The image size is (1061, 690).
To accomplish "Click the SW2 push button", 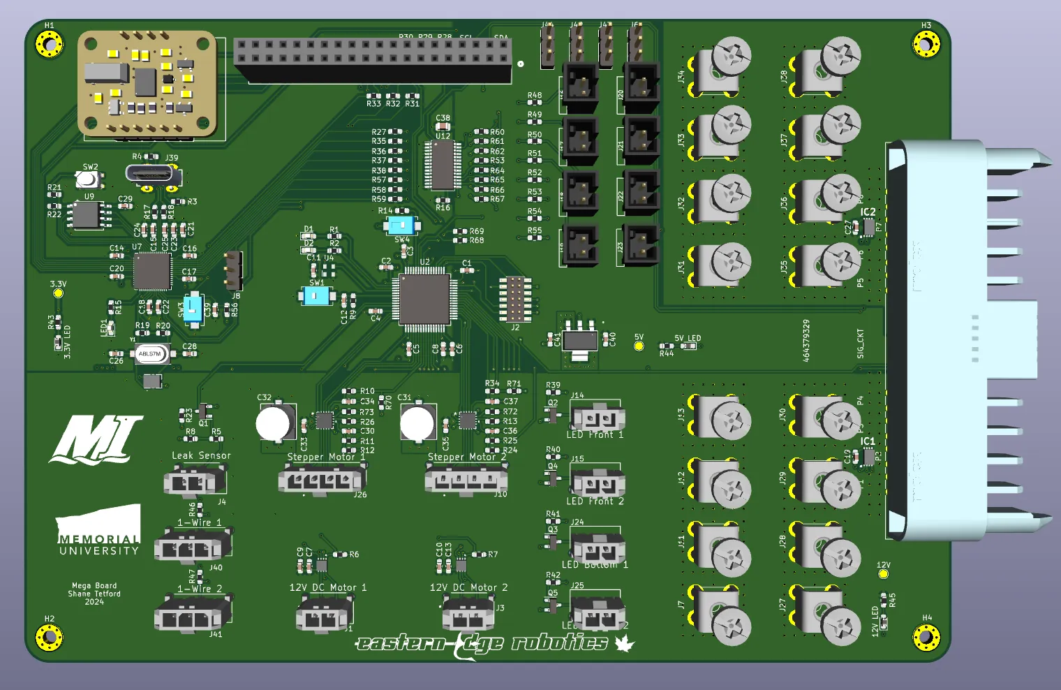I will point(89,179).
